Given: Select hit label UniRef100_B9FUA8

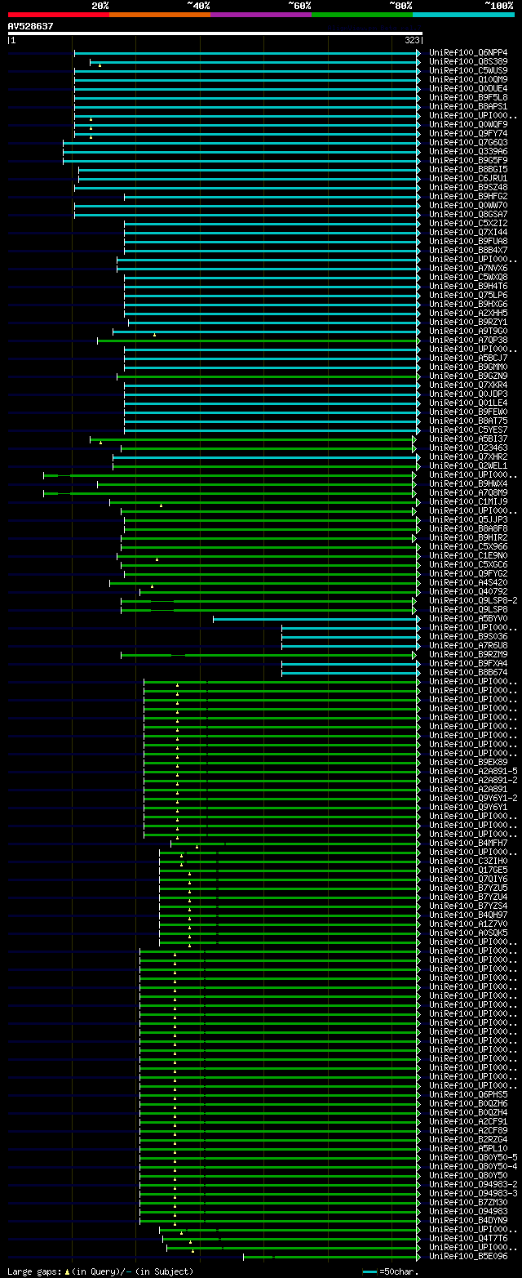Looking at the screenshot, I should tap(468, 242).
